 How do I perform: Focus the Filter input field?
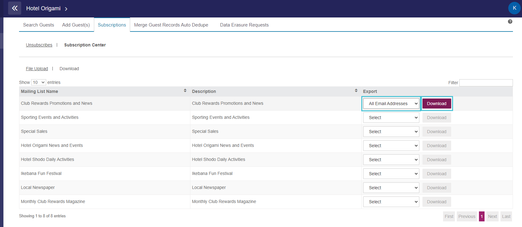coord(486,83)
